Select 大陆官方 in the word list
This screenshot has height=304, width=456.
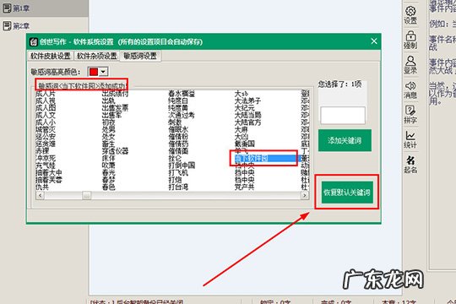(247, 122)
